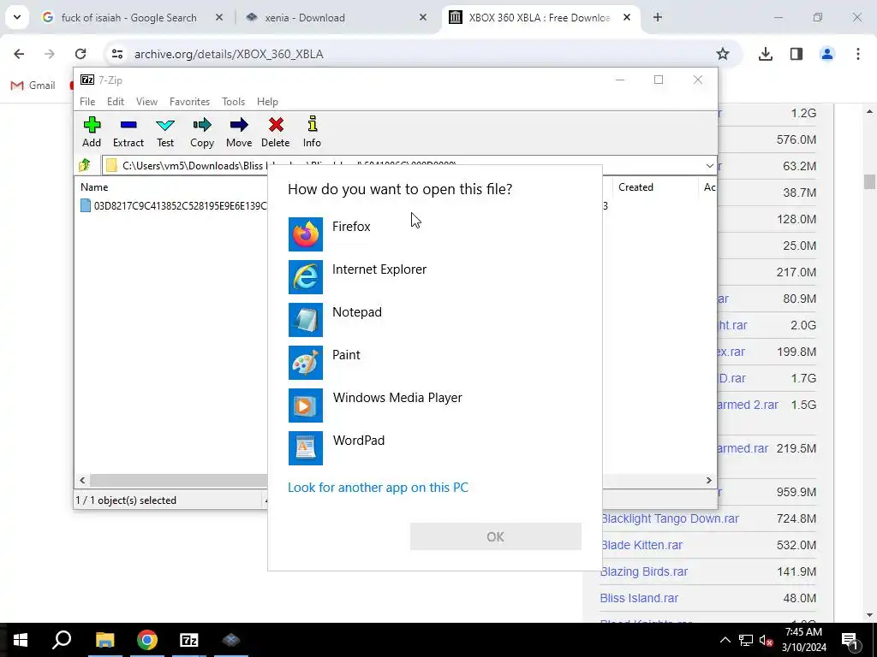The height and width of the screenshot is (657, 877).
Task: Click the Add button in 7-Zip toolbar
Action: tap(92, 133)
